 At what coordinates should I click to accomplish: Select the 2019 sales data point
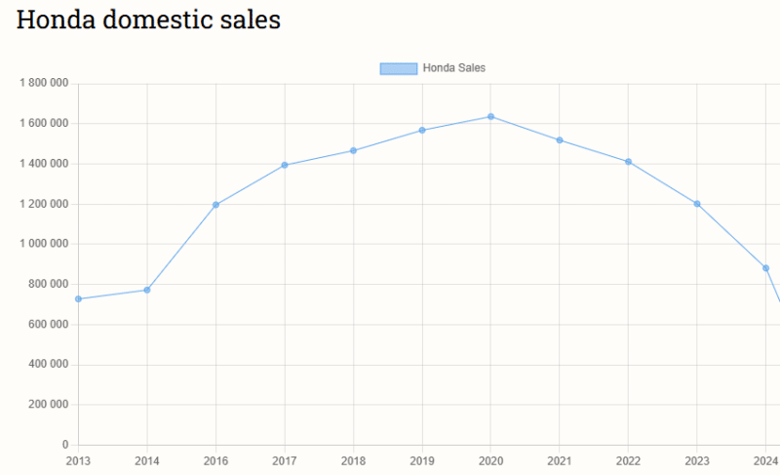pos(422,130)
